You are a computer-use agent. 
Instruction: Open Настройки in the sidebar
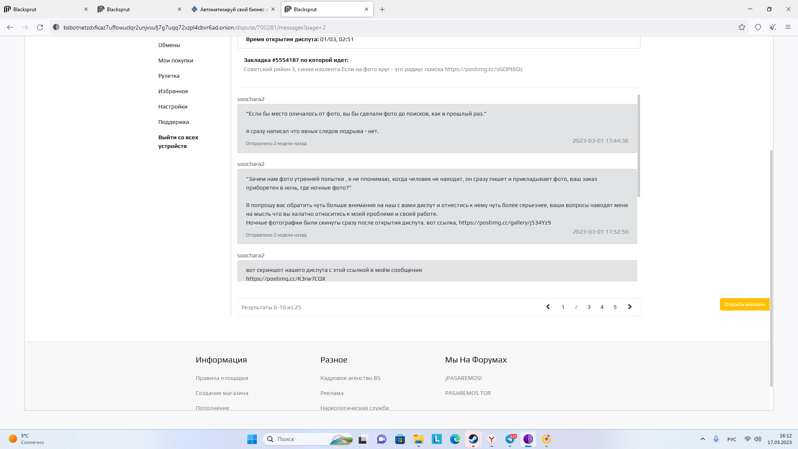173,106
